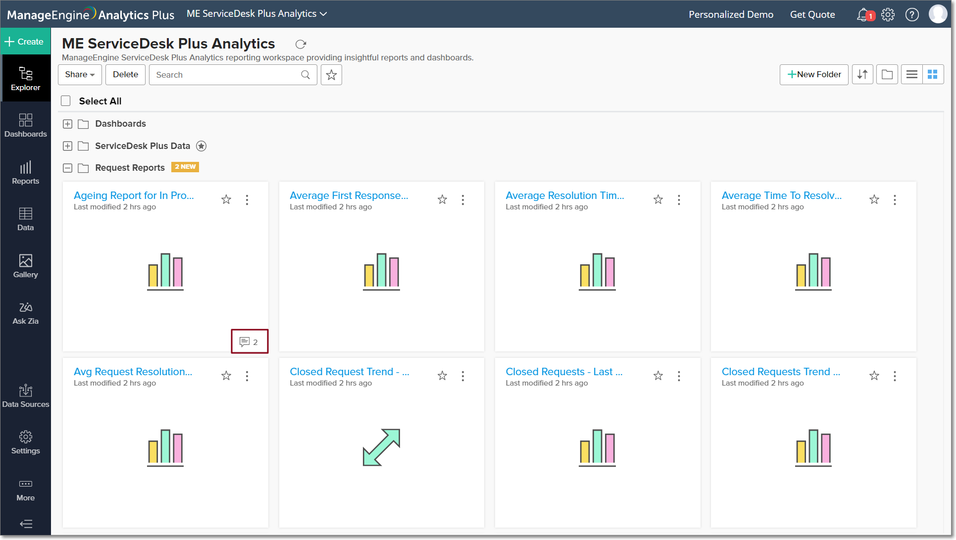Open more options for Closed Request Trend card
The height and width of the screenshot is (540, 956).
[x=463, y=376]
